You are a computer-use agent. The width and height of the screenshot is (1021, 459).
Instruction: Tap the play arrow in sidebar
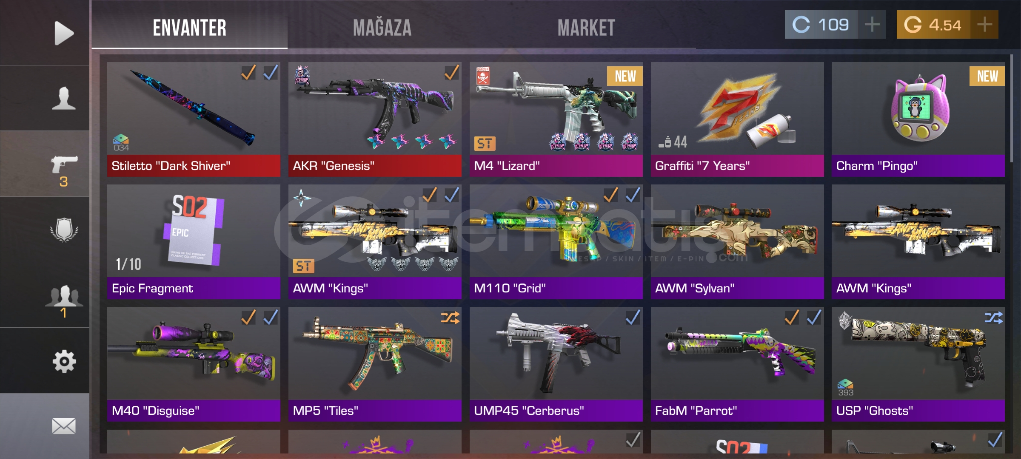point(64,33)
